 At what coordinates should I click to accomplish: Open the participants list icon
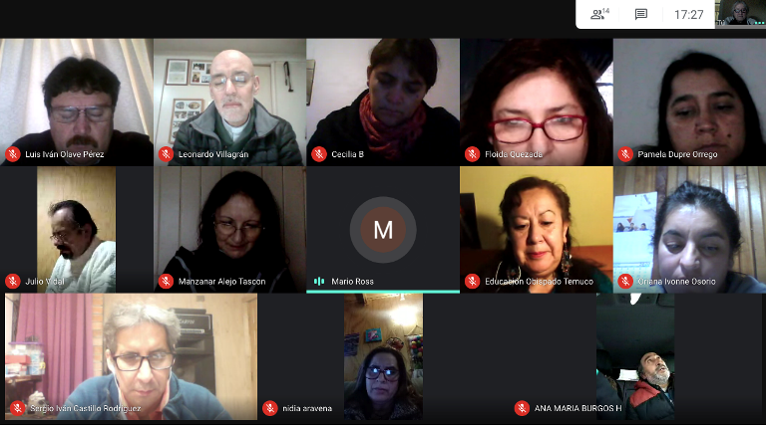click(599, 14)
